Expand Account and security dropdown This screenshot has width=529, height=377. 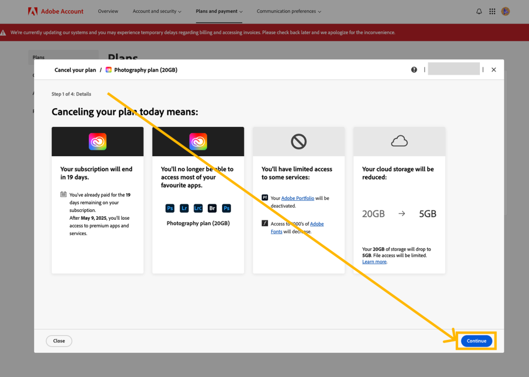[x=157, y=11]
